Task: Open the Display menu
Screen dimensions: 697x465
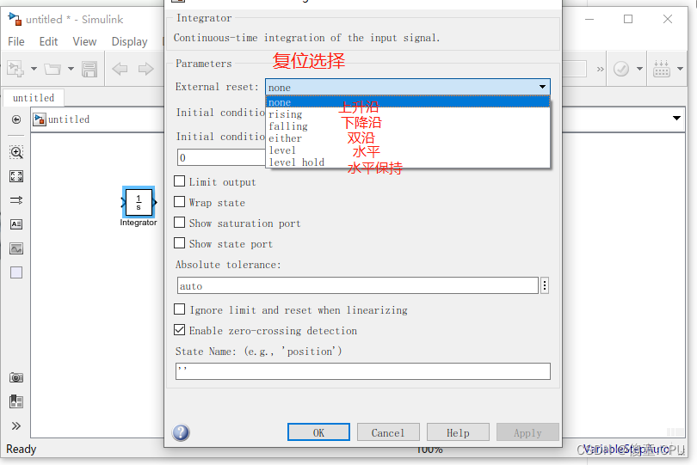Action: (129, 41)
